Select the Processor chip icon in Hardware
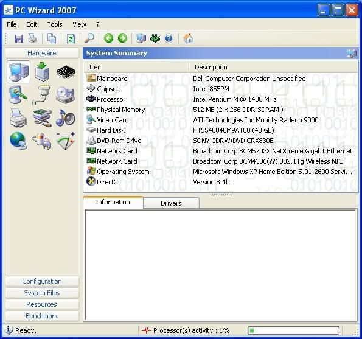This screenshot has width=362, height=339. (66, 72)
